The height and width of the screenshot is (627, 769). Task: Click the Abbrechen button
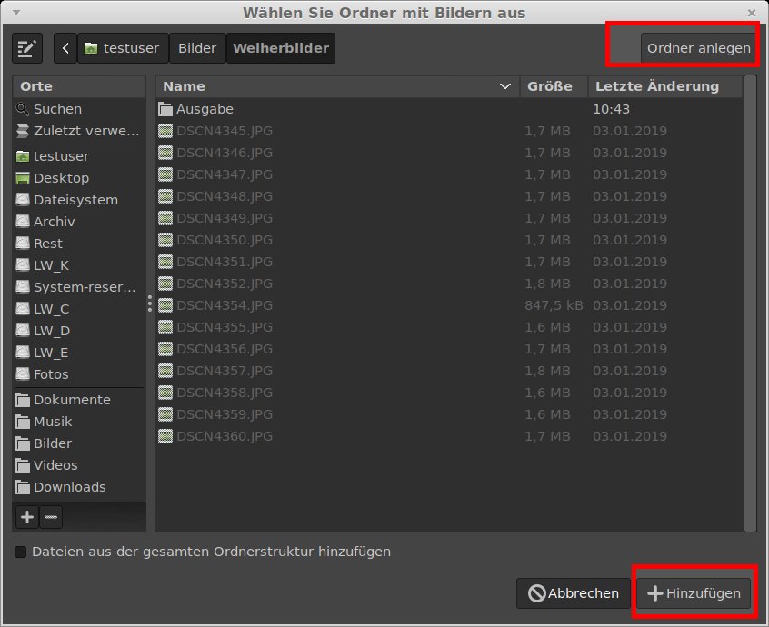[x=573, y=593]
